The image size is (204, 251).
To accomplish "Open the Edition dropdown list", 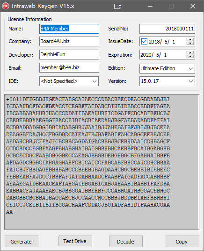I will [167, 69].
